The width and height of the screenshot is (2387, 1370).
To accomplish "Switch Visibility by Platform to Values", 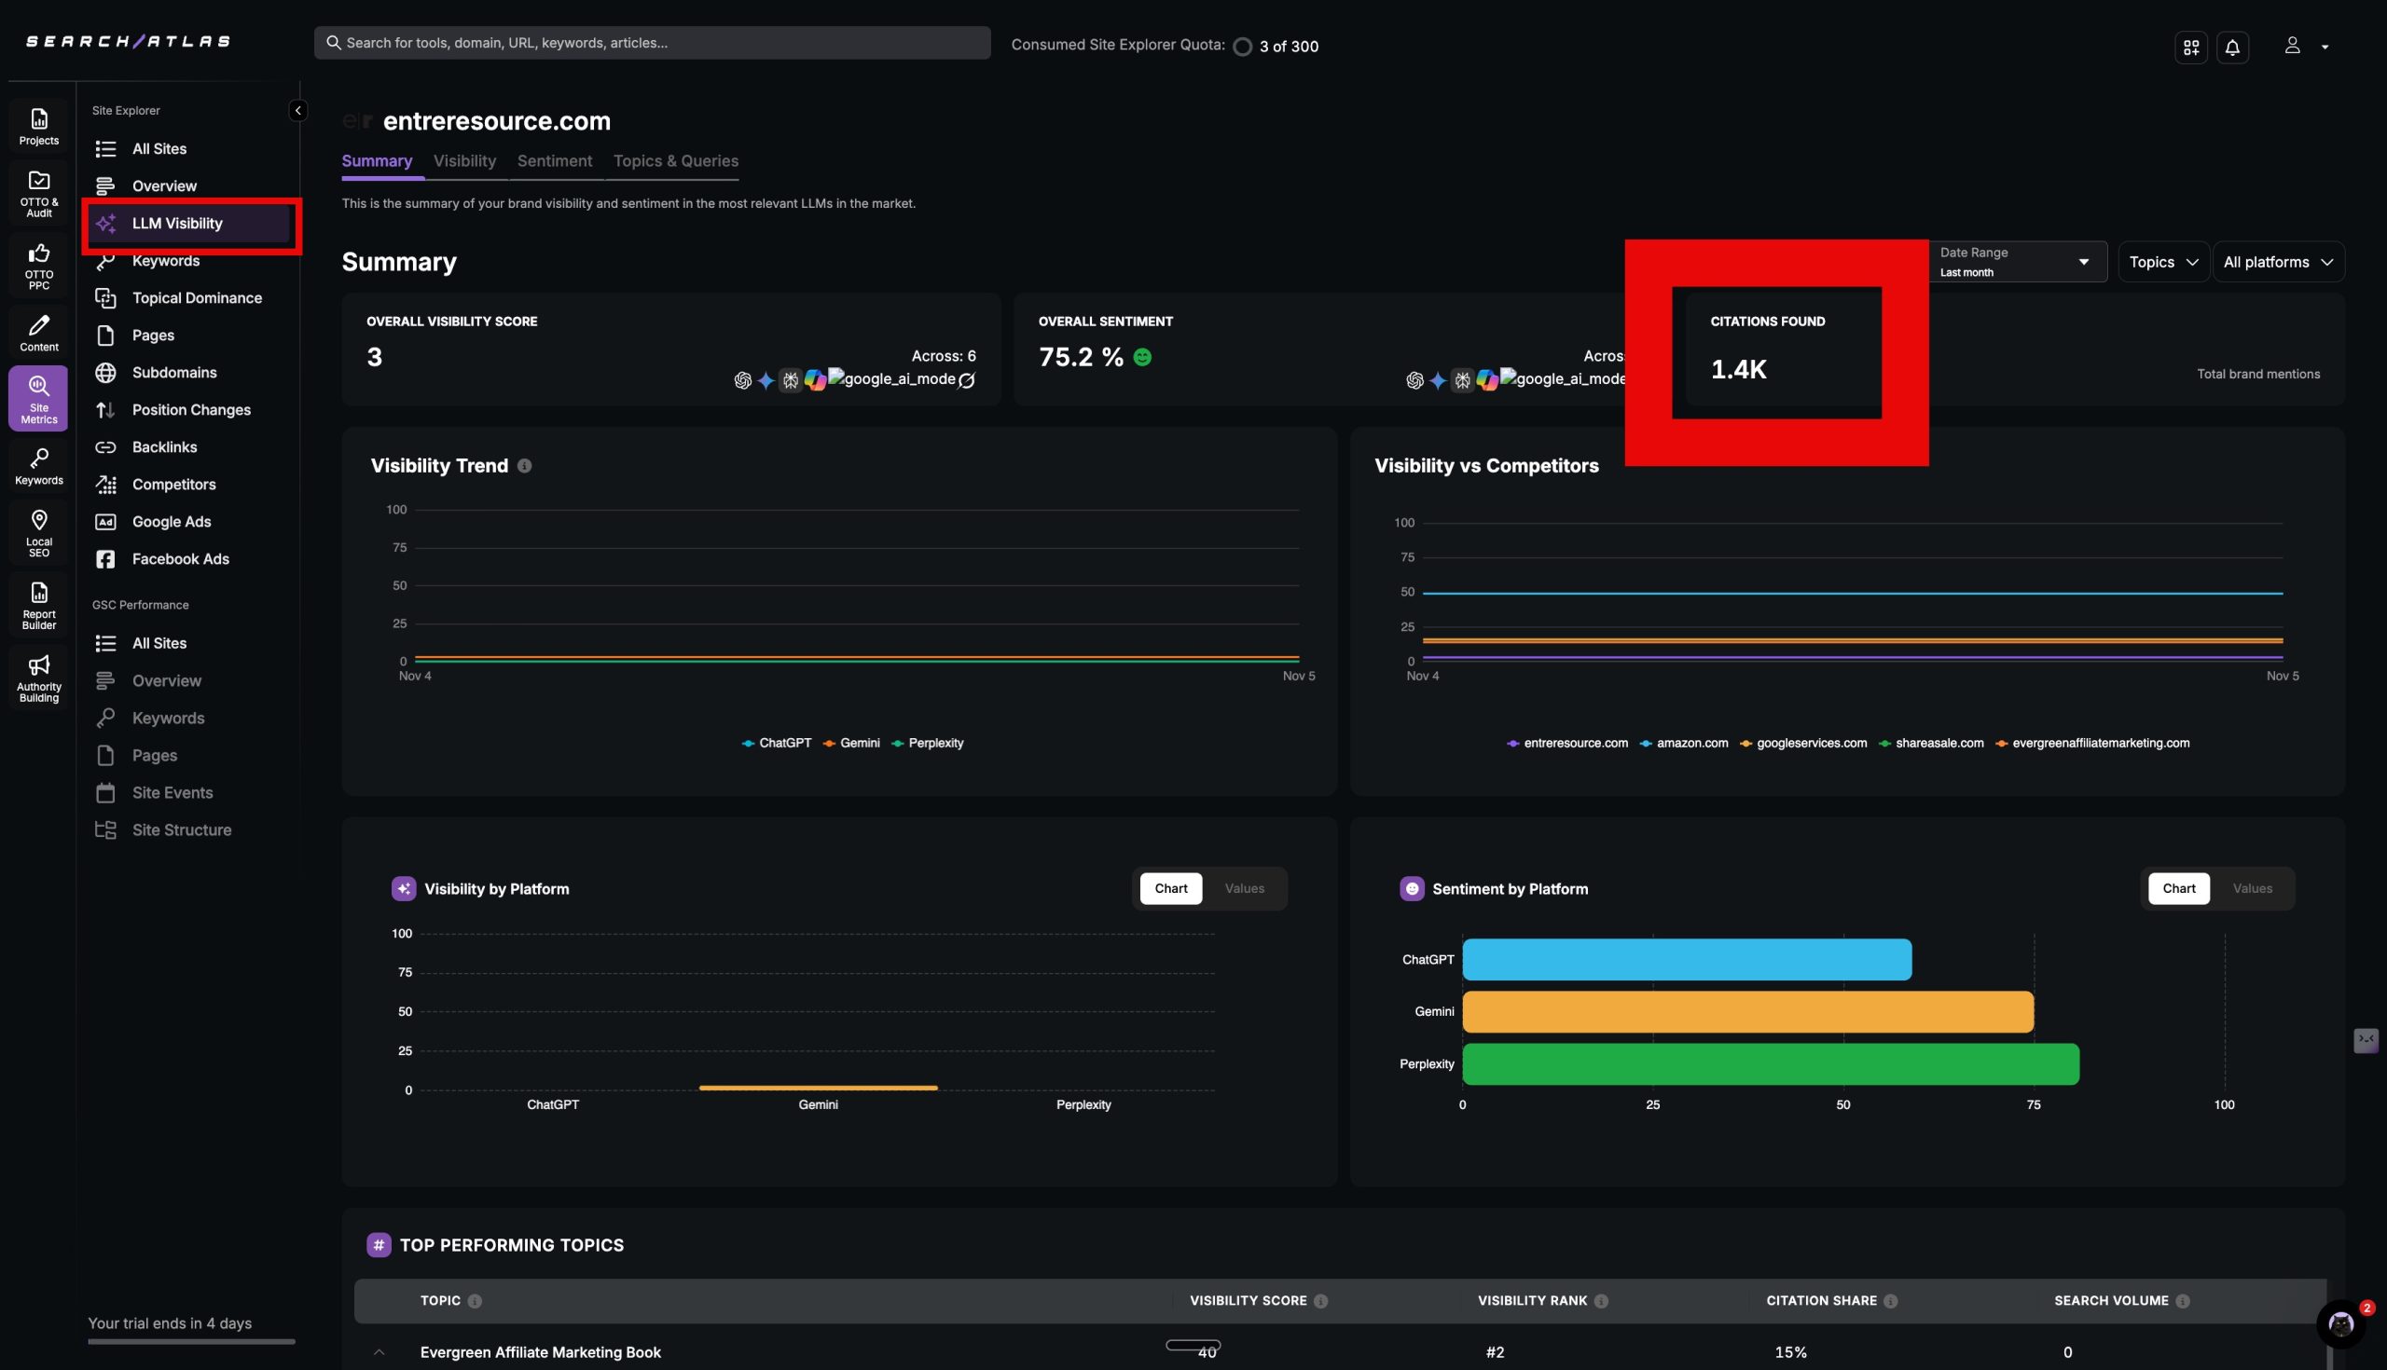I will tap(1244, 888).
